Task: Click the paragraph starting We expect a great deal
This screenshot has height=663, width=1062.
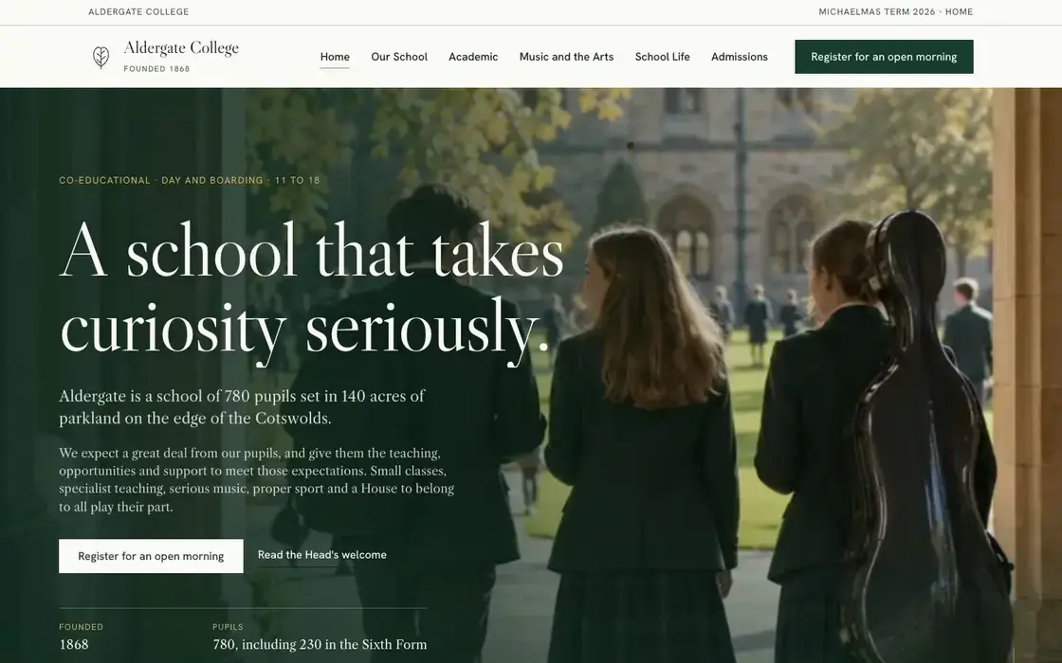Action: tap(257, 479)
